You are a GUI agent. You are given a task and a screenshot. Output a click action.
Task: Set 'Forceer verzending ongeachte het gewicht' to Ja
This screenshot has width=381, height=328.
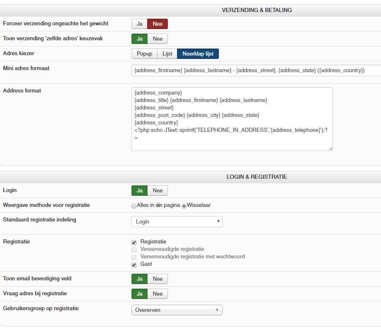pos(140,24)
